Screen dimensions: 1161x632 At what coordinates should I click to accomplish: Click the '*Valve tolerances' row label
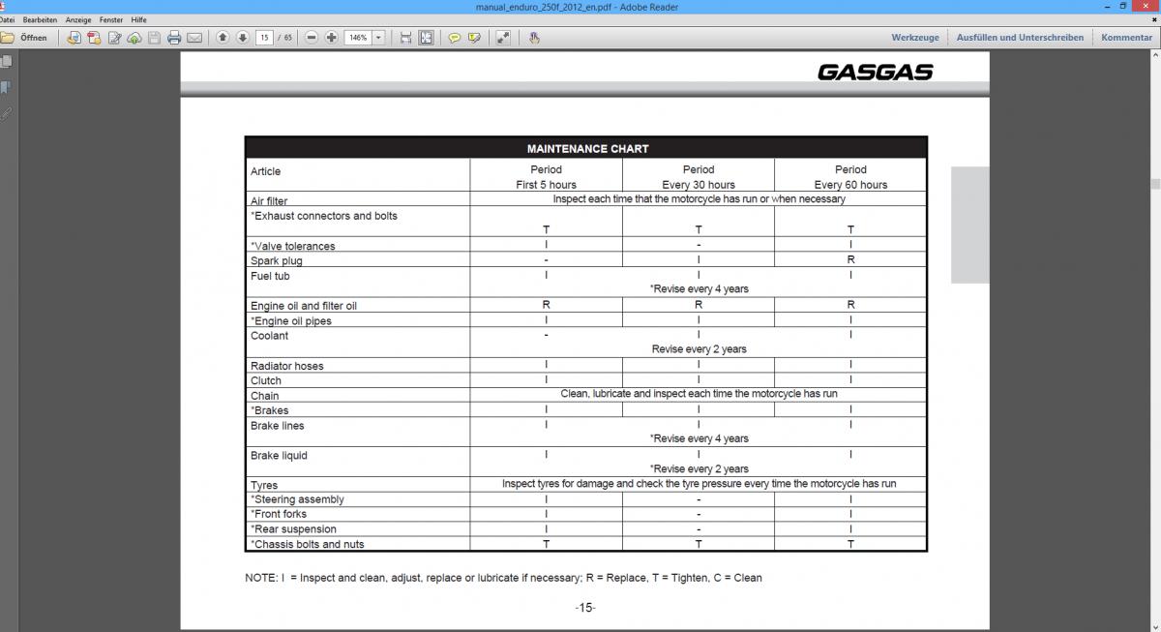point(293,246)
